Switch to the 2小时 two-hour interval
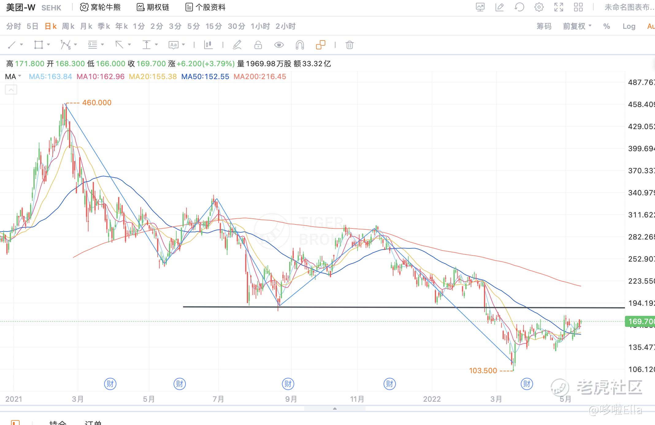This screenshot has width=655, height=425. pyautogui.click(x=285, y=26)
